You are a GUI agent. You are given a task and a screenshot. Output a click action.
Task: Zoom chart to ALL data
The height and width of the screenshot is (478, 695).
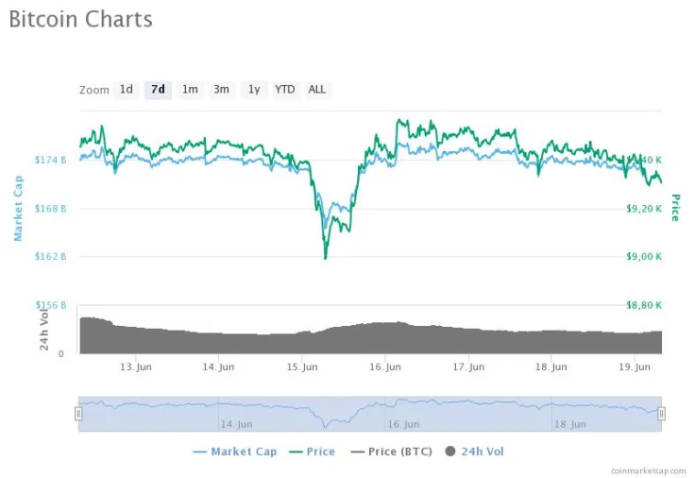tap(317, 90)
